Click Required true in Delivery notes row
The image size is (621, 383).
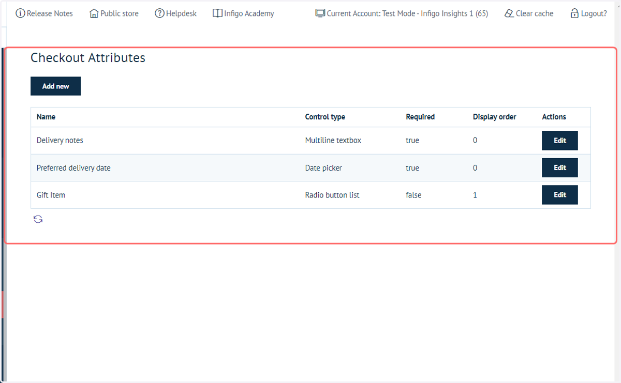pos(412,141)
